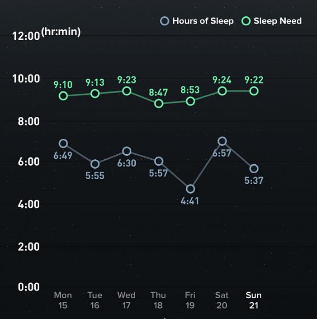
Task: Select Wednesday's sleep need point 9:23
Action: [x=127, y=91]
